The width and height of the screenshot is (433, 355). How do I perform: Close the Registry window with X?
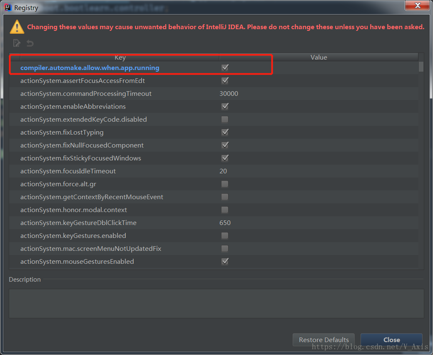pyautogui.click(x=418, y=5)
